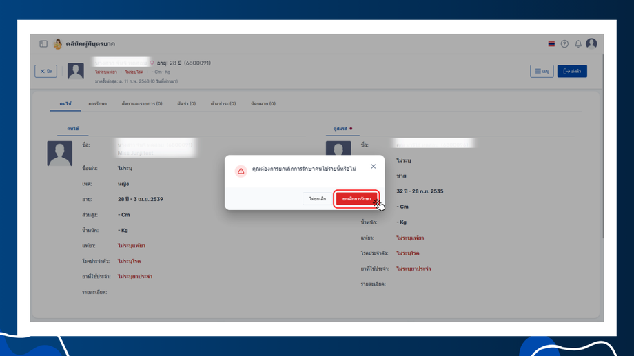Click header's red ไม่ระบุแพ้ยา allergy label
This screenshot has height=356, width=634.
(106, 72)
